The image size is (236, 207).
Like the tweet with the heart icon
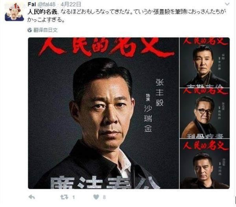click(x=96, y=197)
